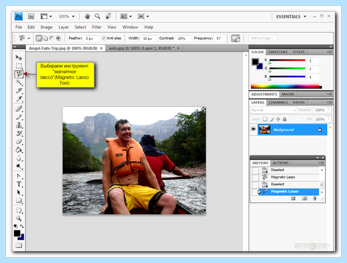Choose Subtract from selection mode

(x=51, y=38)
